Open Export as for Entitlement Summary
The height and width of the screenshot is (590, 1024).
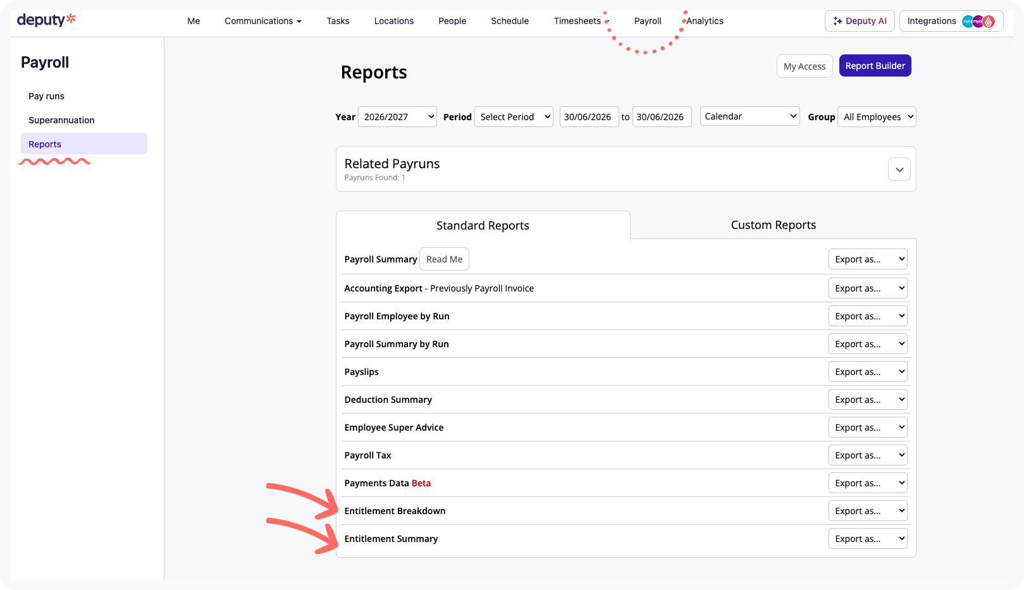[868, 539]
